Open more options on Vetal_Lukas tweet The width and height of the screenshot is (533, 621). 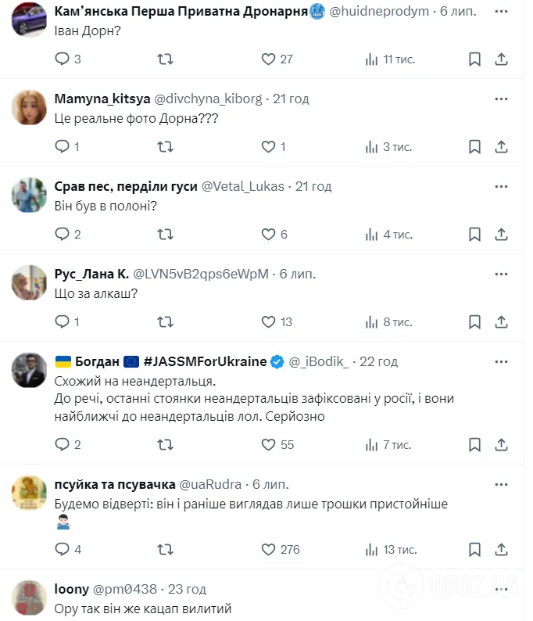tap(501, 187)
